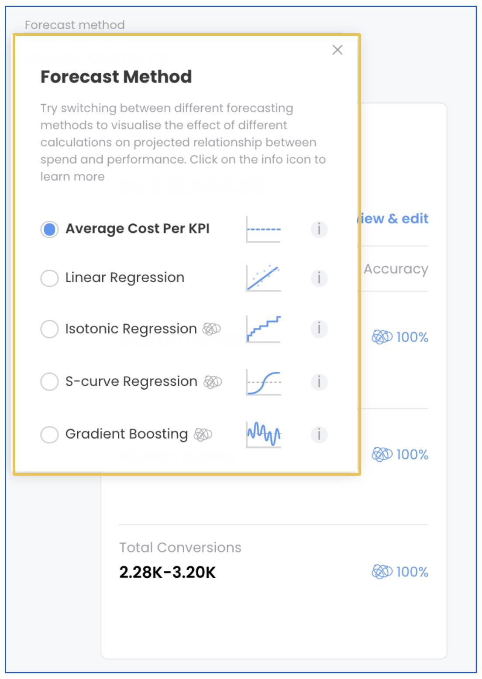
Task: Select the Average Cost Per KPI radio button
Action: click(49, 229)
